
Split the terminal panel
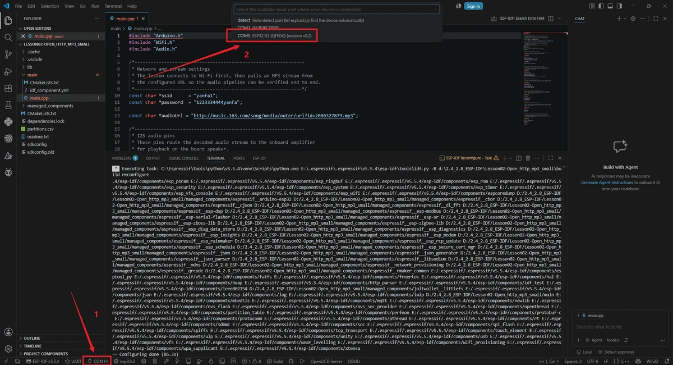[x=518, y=158]
